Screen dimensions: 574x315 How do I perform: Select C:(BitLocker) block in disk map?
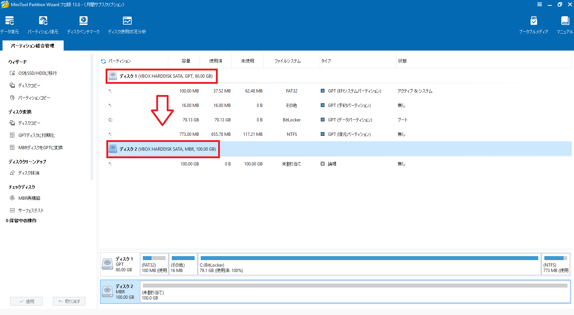[369, 264]
